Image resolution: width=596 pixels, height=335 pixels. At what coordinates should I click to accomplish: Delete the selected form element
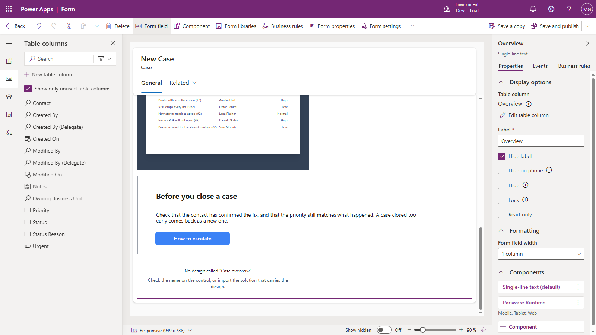(117, 26)
